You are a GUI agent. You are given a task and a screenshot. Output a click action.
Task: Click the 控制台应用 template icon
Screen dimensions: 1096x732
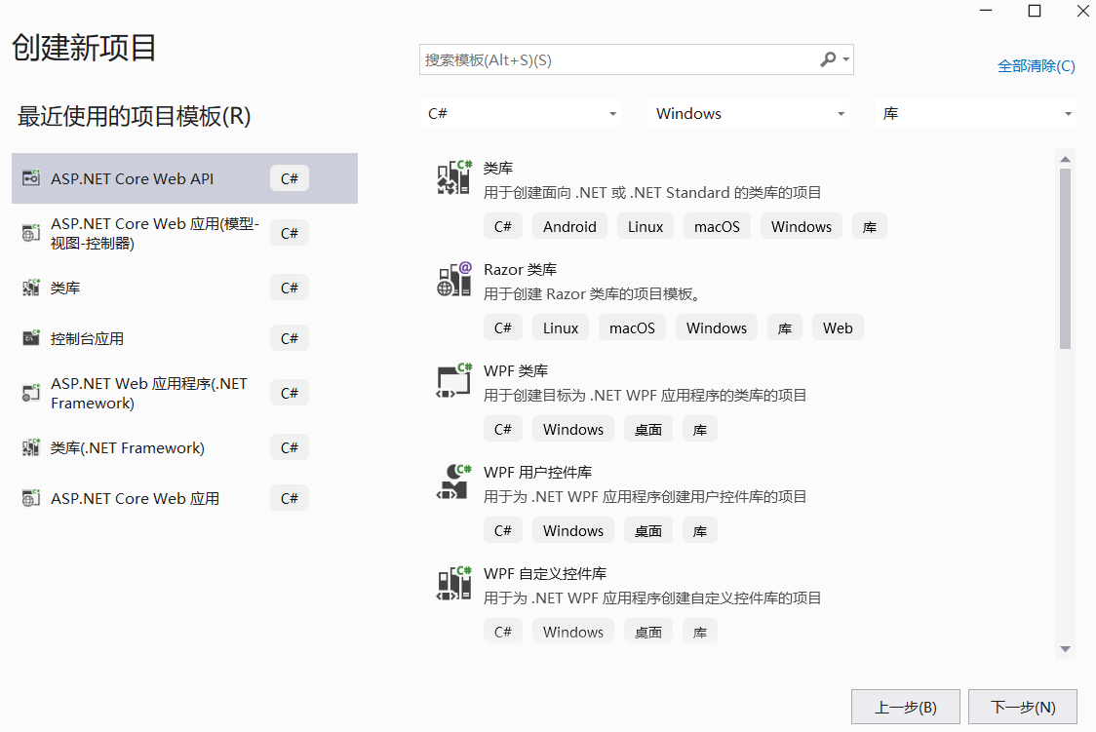click(31, 338)
